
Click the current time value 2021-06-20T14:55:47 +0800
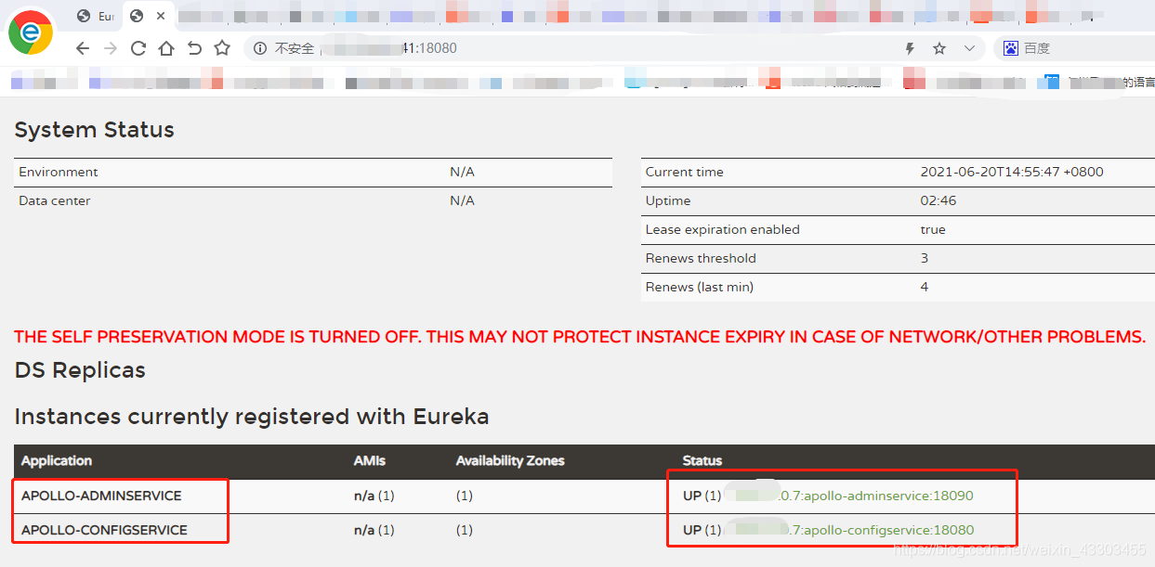tap(1012, 172)
